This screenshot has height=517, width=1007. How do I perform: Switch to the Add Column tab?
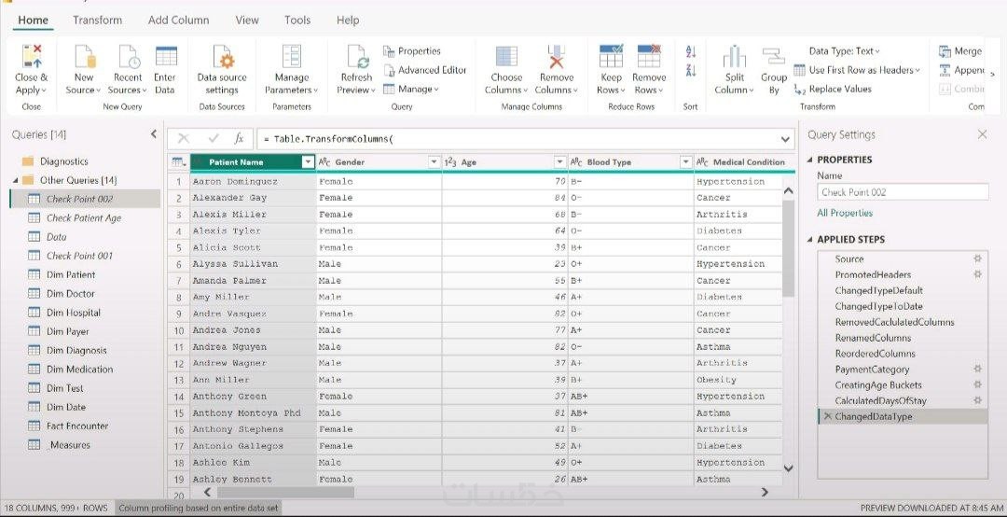[x=178, y=20]
